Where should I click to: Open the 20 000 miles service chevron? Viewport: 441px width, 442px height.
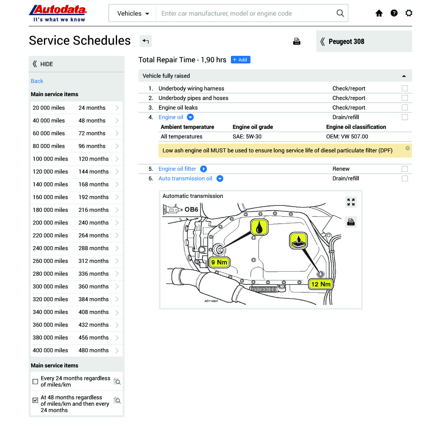click(x=117, y=108)
